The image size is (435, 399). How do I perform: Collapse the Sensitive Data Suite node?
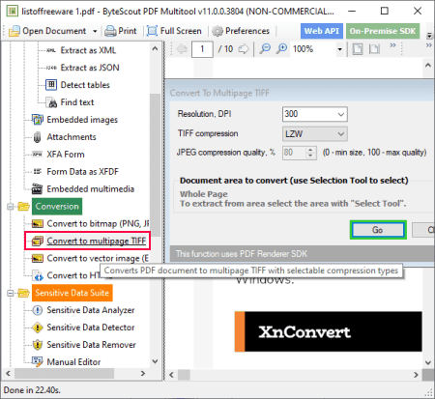point(11,293)
